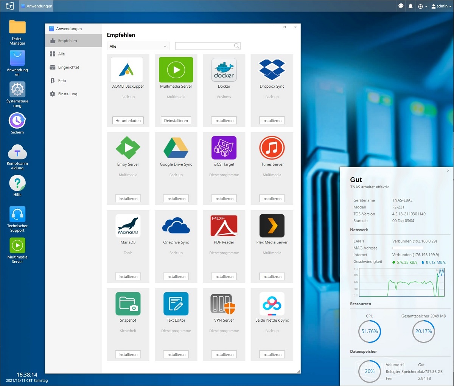Open the language globe dropdown
Viewport: 454px width, 386px height.
(422, 6)
